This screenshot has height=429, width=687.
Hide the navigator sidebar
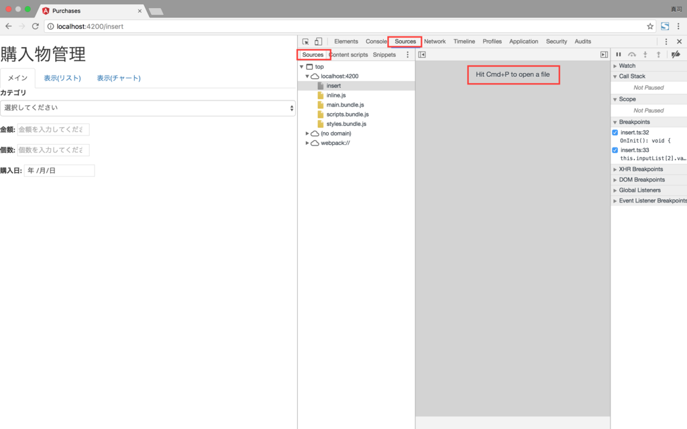click(422, 55)
